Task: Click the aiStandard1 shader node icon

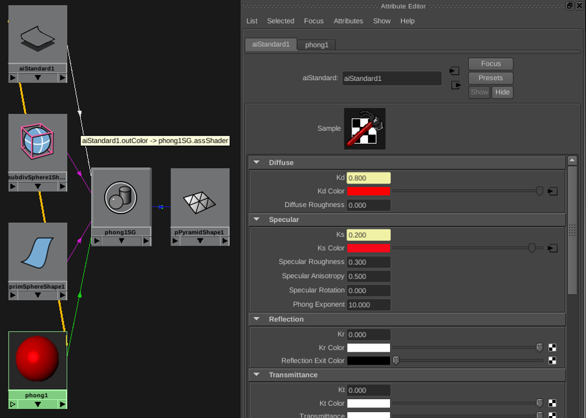Action: pyautogui.click(x=37, y=36)
